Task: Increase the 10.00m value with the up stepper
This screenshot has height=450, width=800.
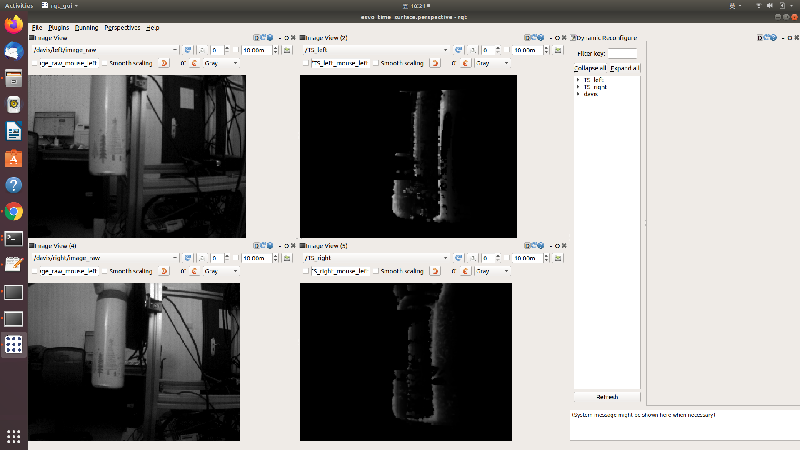Action: (275, 47)
